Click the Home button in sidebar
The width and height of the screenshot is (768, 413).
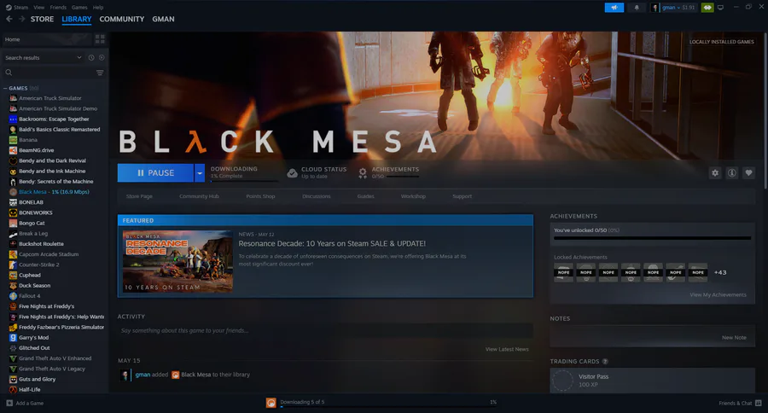[x=47, y=39]
